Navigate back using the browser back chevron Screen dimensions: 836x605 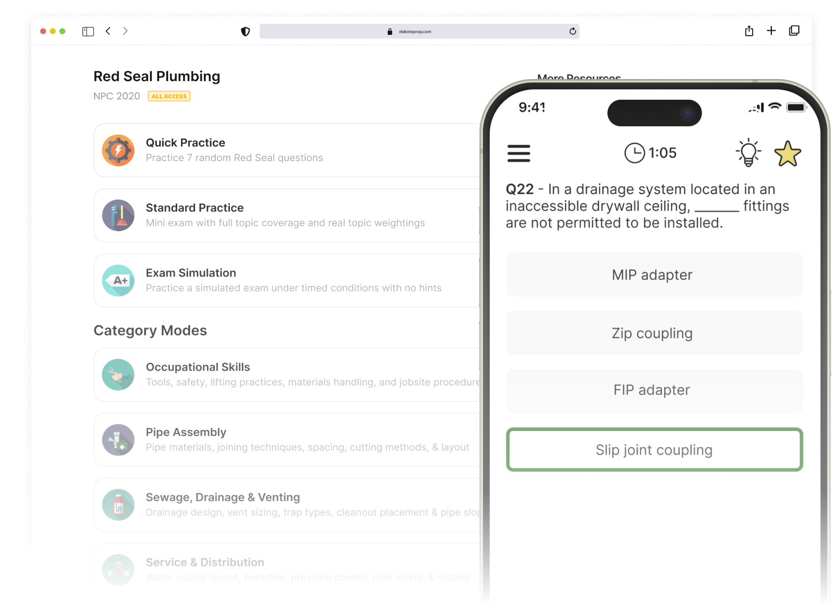point(108,31)
